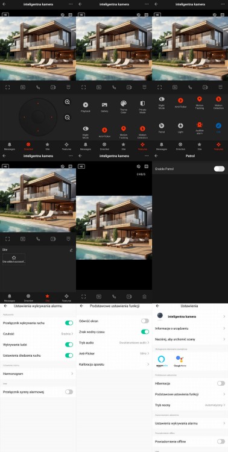Open Messages tab below the joystick pad
Viewport: 228px width, 452px height.
coord(10,146)
